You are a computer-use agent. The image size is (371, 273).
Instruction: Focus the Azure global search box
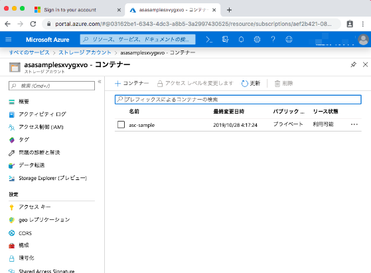[137, 39]
